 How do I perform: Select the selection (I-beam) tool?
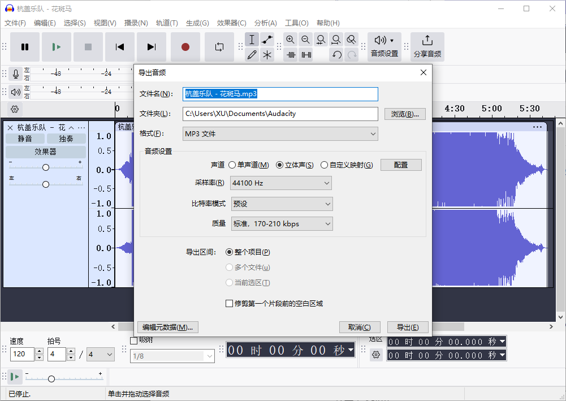(252, 40)
